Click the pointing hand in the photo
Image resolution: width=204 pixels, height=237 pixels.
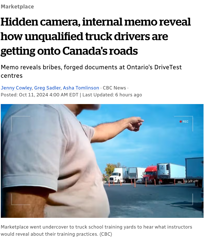(135, 123)
